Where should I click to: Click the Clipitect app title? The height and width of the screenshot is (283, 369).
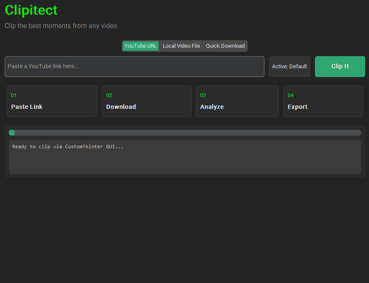[x=31, y=10]
